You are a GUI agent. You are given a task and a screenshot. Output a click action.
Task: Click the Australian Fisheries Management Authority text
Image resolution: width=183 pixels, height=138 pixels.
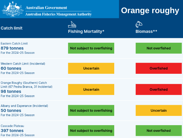[x=58, y=14]
